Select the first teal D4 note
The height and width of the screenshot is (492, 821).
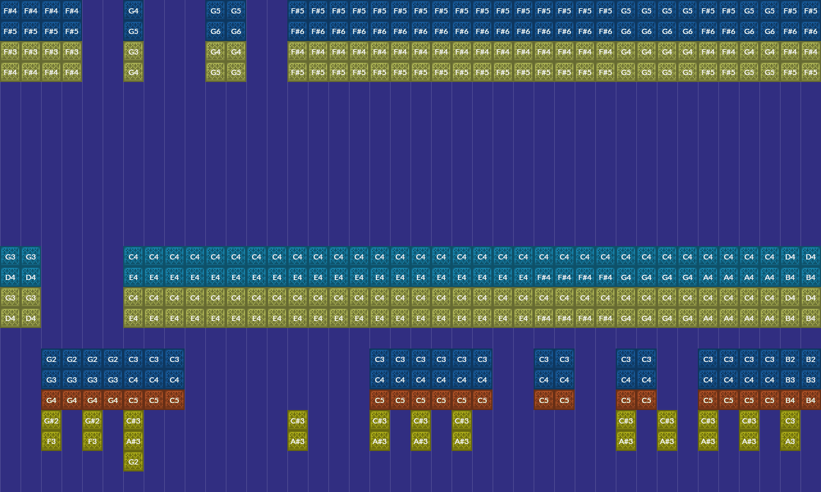tap(10, 277)
